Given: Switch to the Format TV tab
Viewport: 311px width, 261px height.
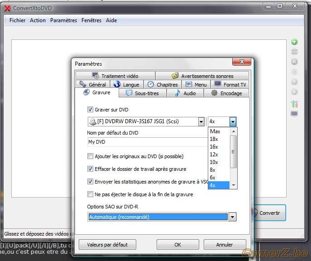Looking at the screenshot, I should point(230,85).
